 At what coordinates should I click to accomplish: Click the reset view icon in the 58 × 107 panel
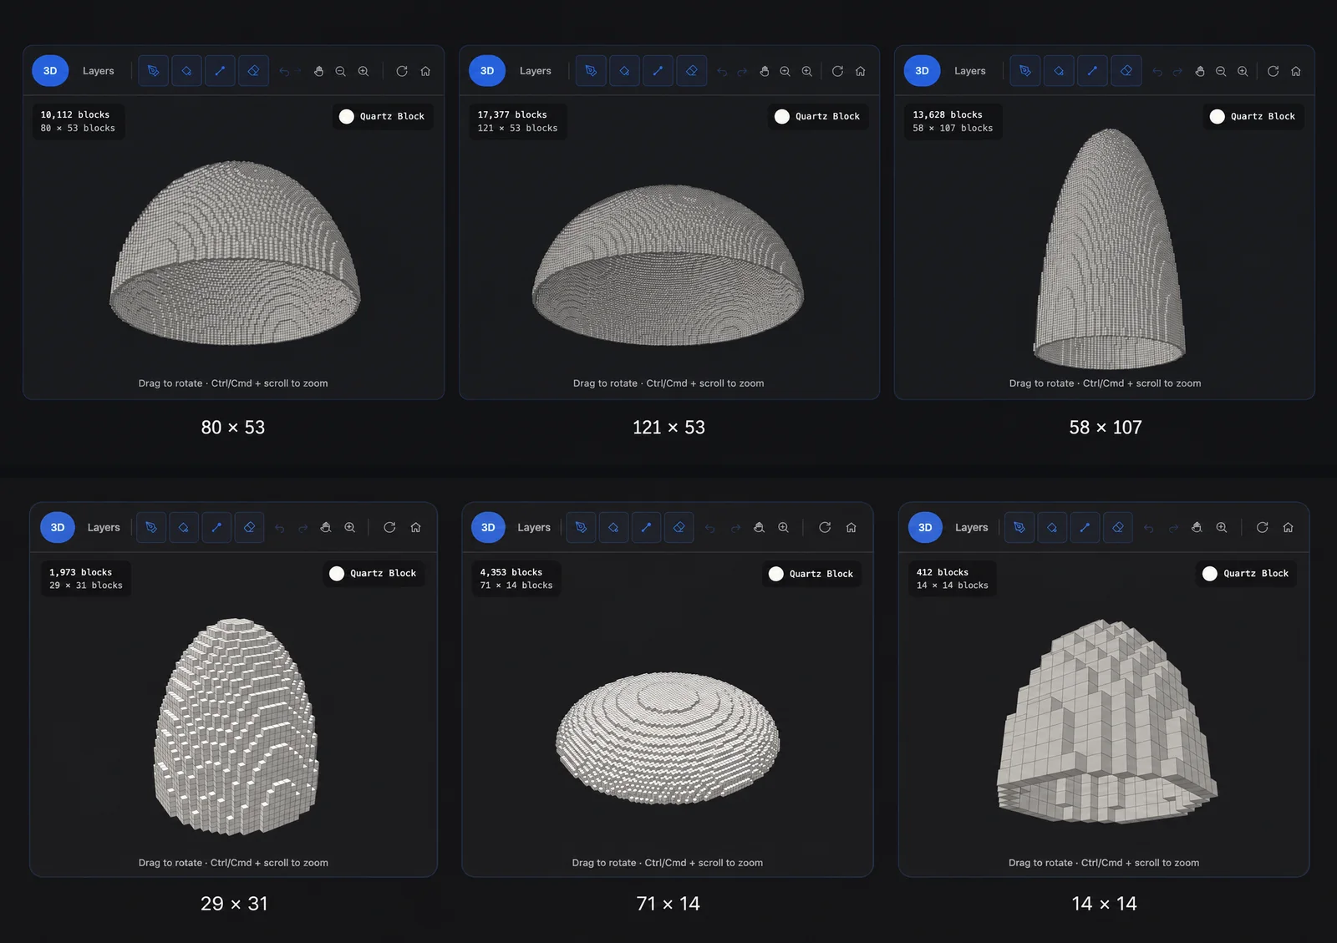pos(1273,71)
